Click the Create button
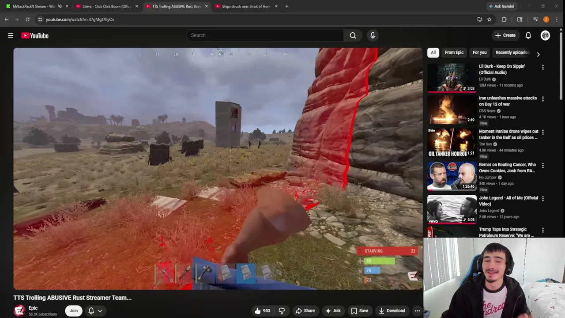 click(505, 35)
